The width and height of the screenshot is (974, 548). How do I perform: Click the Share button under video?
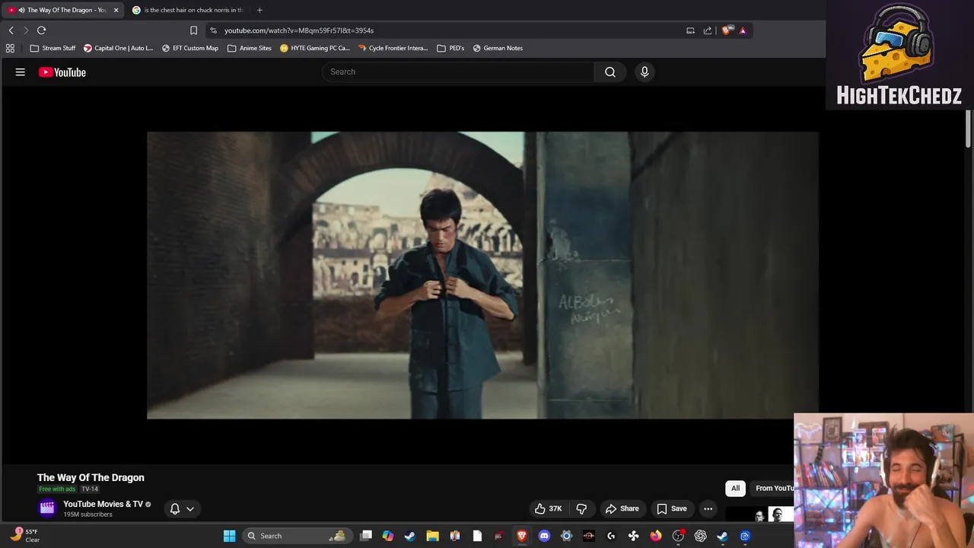(x=622, y=508)
